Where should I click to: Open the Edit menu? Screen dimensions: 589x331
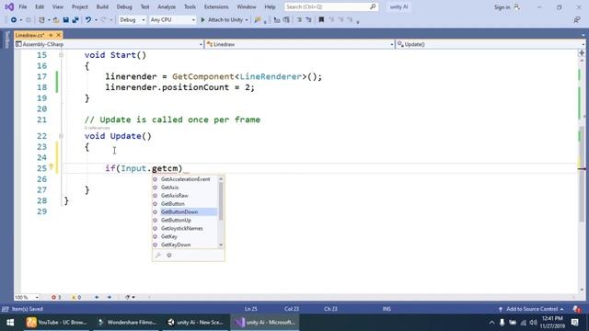tap(40, 6)
